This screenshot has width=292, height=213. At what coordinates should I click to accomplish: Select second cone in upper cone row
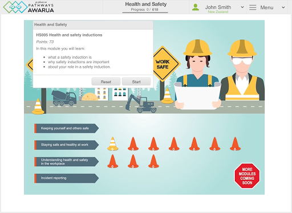133,144
